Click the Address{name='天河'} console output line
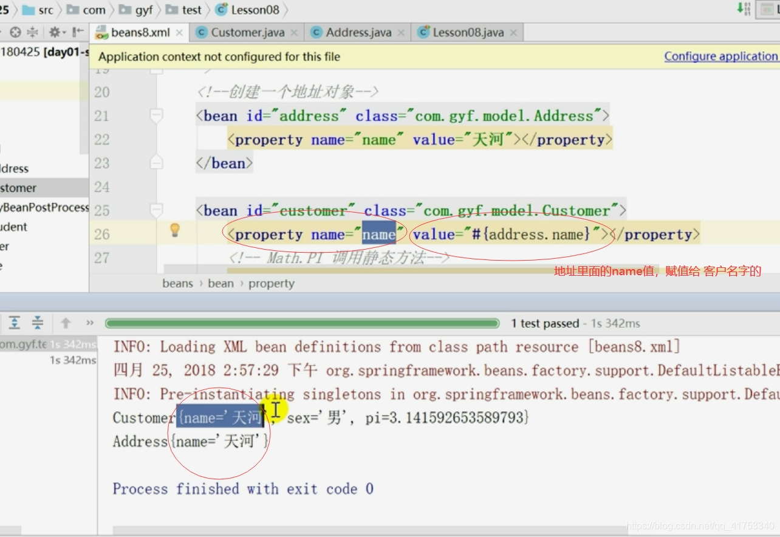This screenshot has height=537, width=780. (x=191, y=442)
